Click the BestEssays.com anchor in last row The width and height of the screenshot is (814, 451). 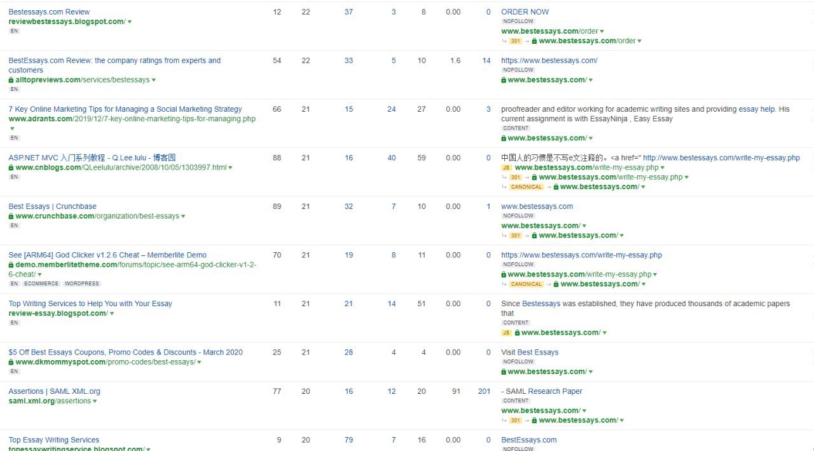[528, 440]
